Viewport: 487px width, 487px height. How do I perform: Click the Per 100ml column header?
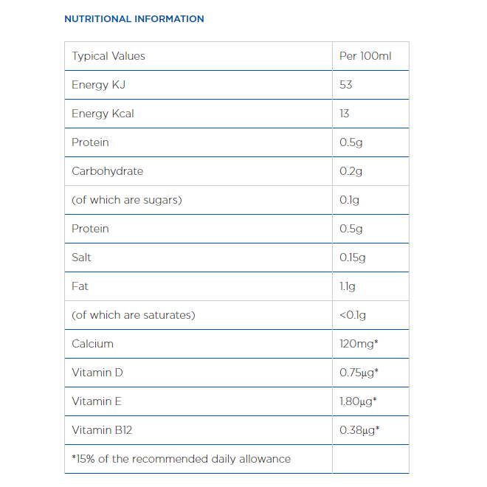click(365, 56)
